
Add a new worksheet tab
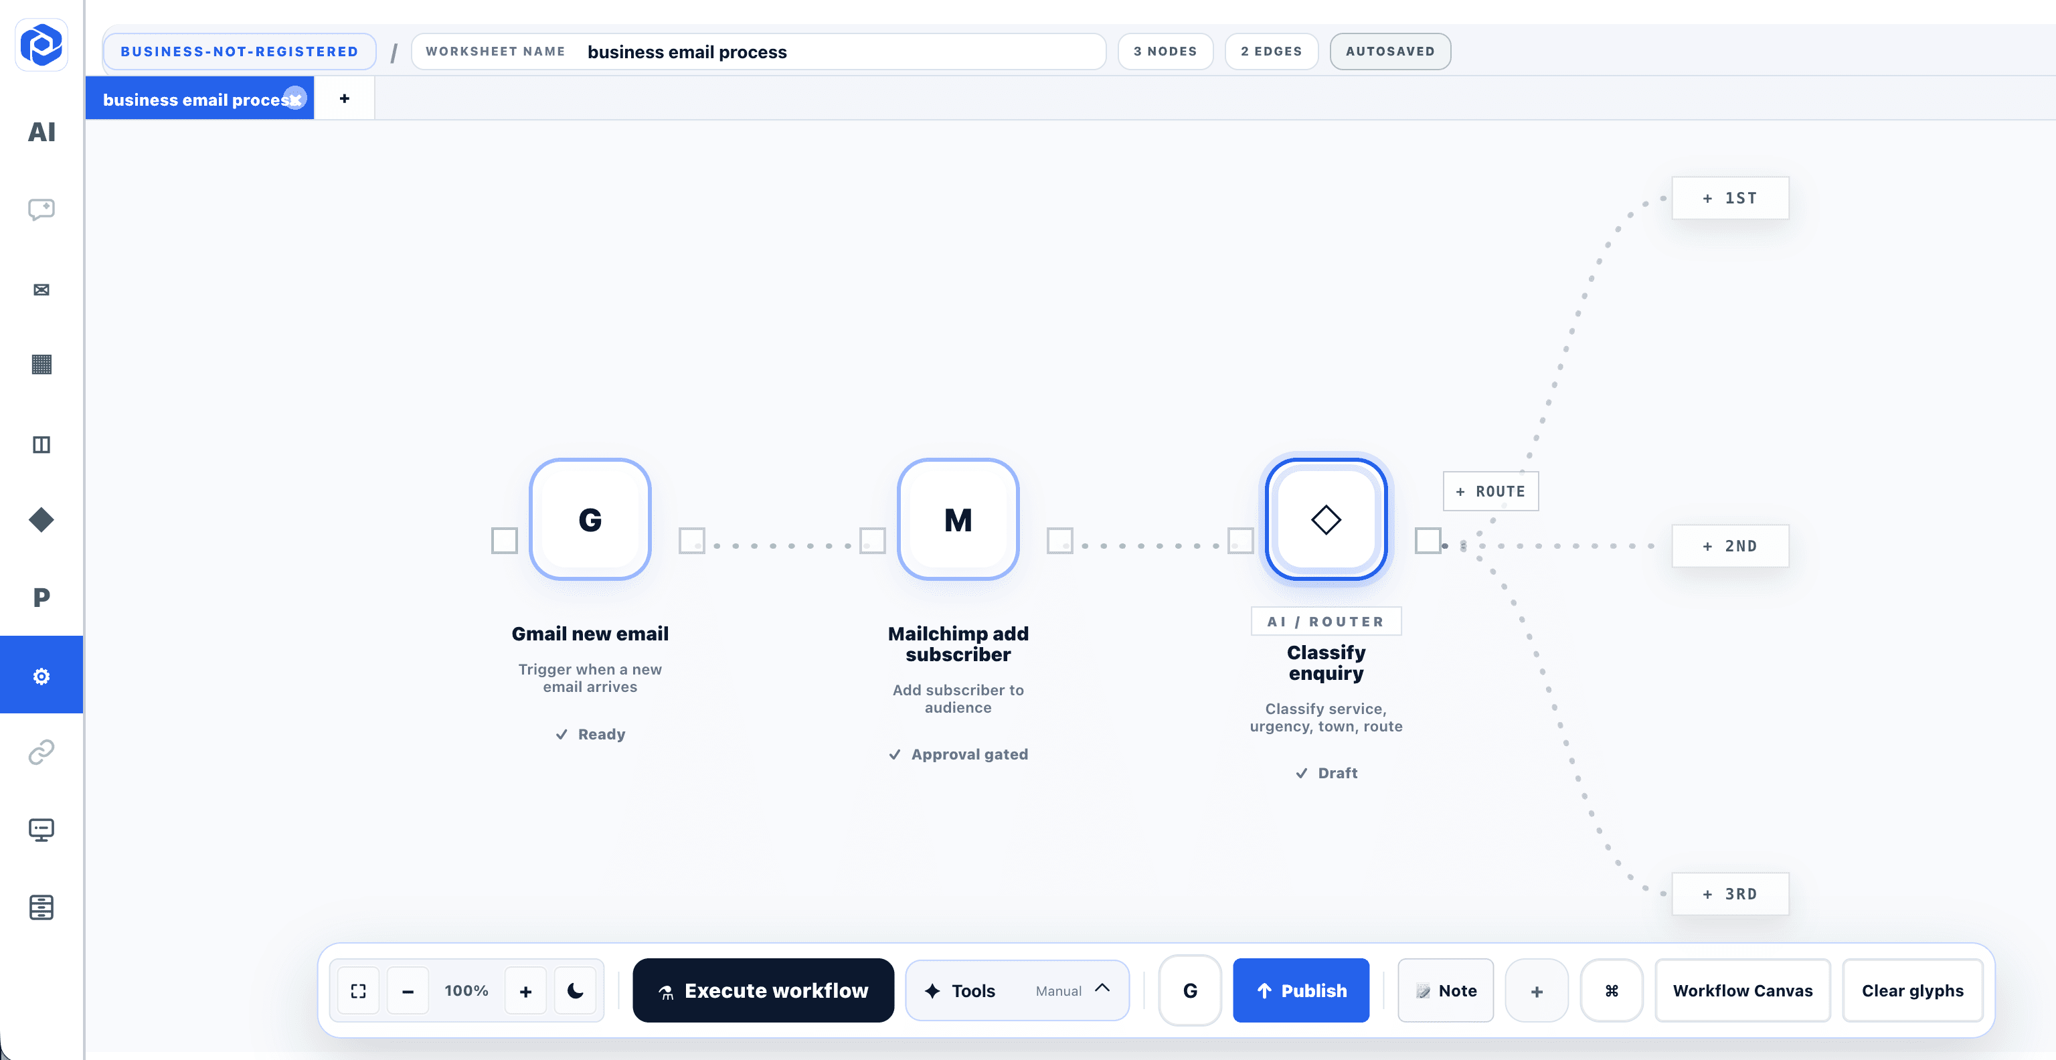(345, 98)
